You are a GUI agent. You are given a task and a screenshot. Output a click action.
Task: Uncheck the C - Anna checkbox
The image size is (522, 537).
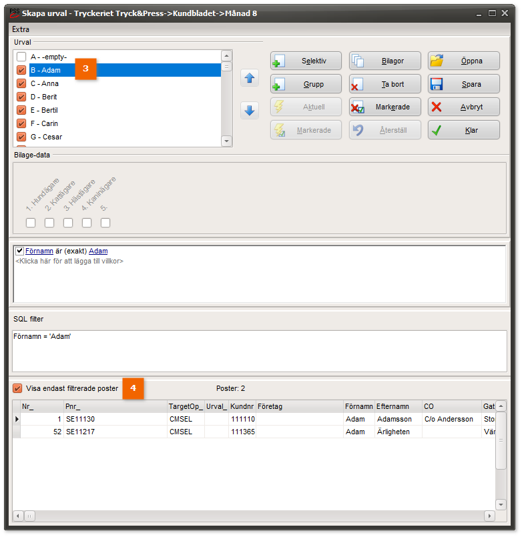[x=21, y=83]
